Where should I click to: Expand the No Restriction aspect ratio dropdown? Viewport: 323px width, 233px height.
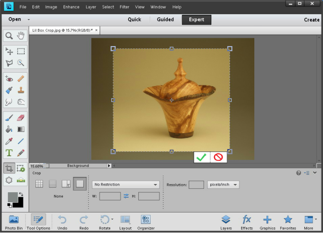pyautogui.click(x=126, y=185)
